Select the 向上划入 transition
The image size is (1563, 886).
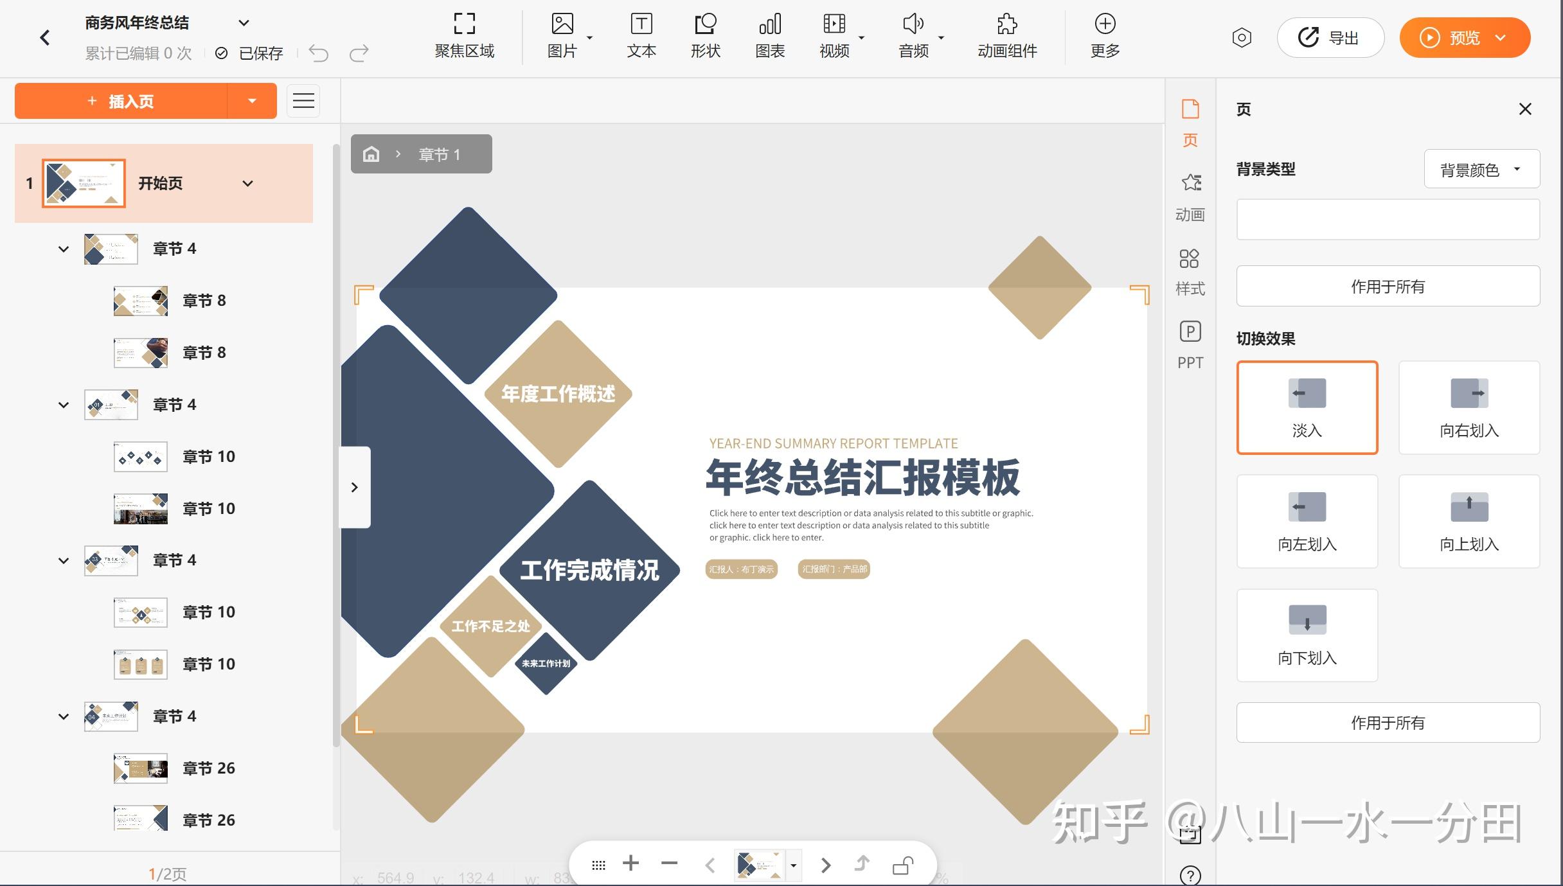tap(1469, 521)
